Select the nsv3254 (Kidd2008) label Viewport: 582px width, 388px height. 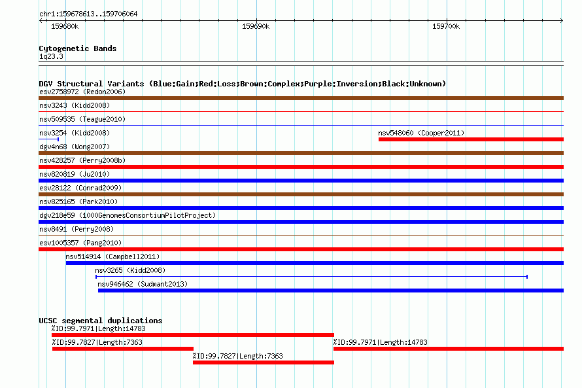[75, 133]
